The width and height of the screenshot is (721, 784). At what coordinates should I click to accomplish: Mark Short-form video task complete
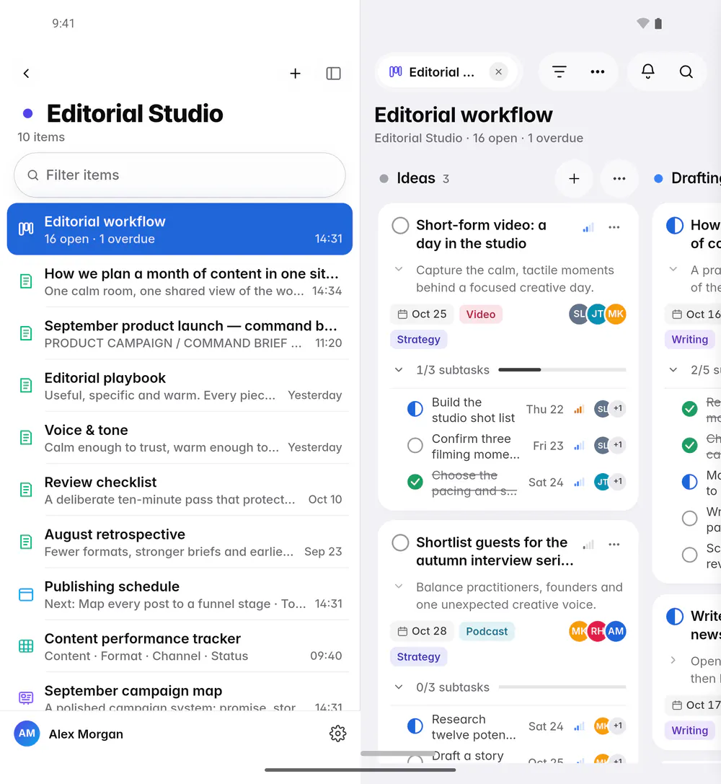tap(400, 226)
